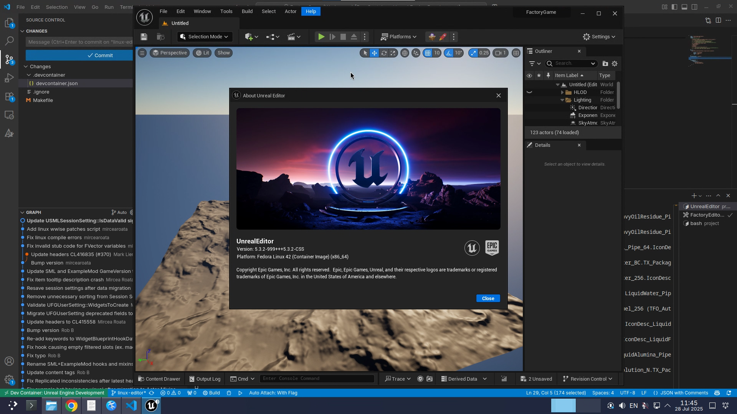The height and width of the screenshot is (414, 737).
Task: Toggle rotation angle snapping
Action: [x=449, y=53]
